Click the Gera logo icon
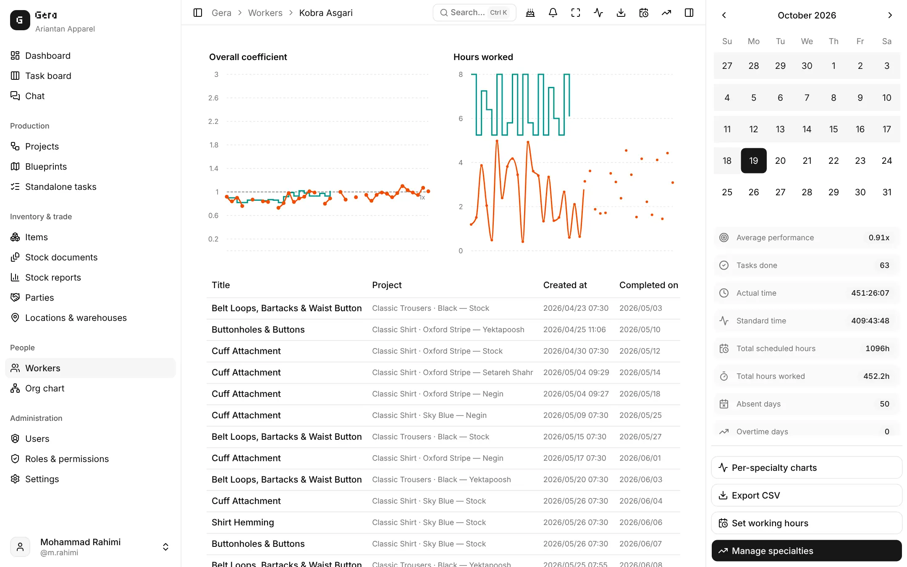 tap(20, 20)
